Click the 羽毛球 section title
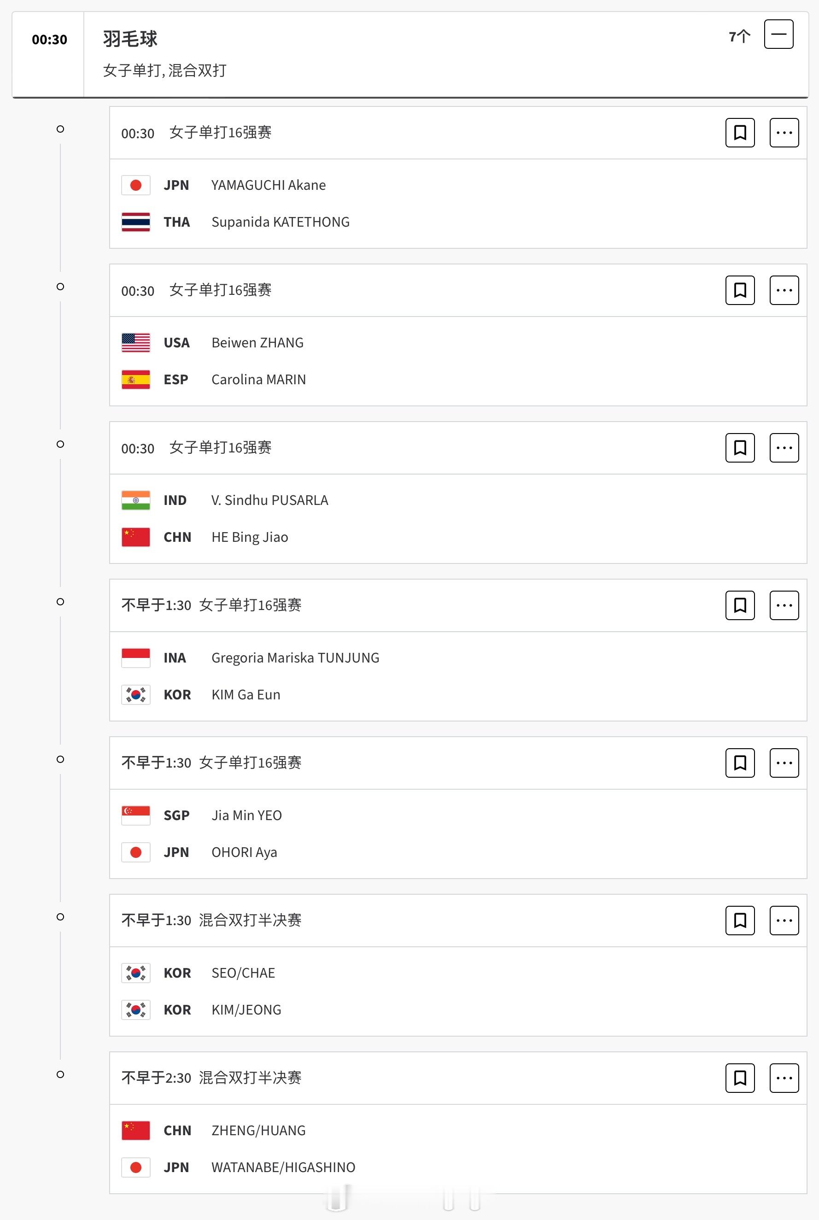 coord(130,39)
